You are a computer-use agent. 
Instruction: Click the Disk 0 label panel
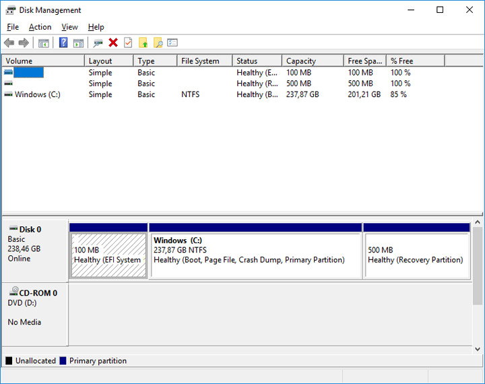34,248
